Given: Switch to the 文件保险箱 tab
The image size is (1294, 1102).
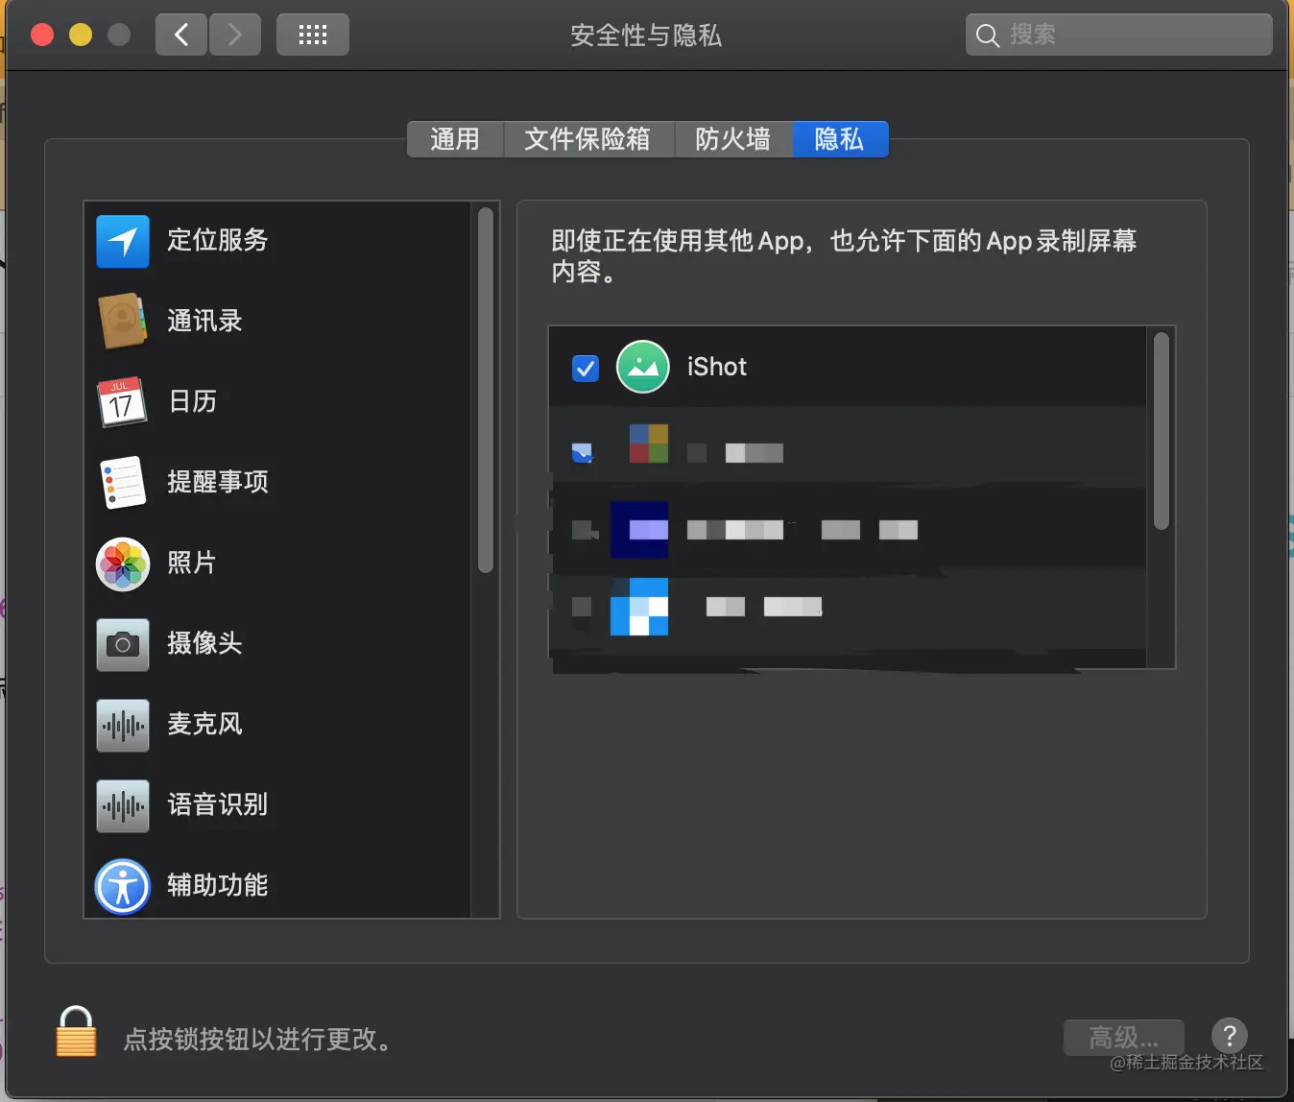Looking at the screenshot, I should pyautogui.click(x=587, y=139).
